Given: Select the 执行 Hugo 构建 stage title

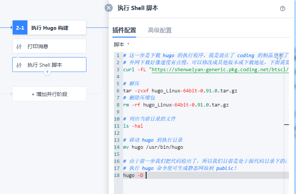Looking at the screenshot, I should coord(50,28).
